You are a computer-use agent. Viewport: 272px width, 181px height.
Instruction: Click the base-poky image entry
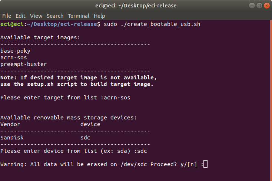pyautogui.click(x=15, y=51)
